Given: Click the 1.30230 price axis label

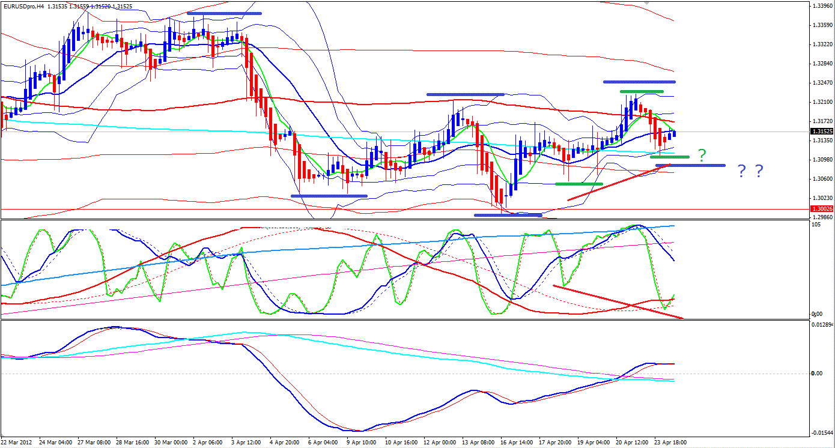Looking at the screenshot, I should click(x=821, y=198).
